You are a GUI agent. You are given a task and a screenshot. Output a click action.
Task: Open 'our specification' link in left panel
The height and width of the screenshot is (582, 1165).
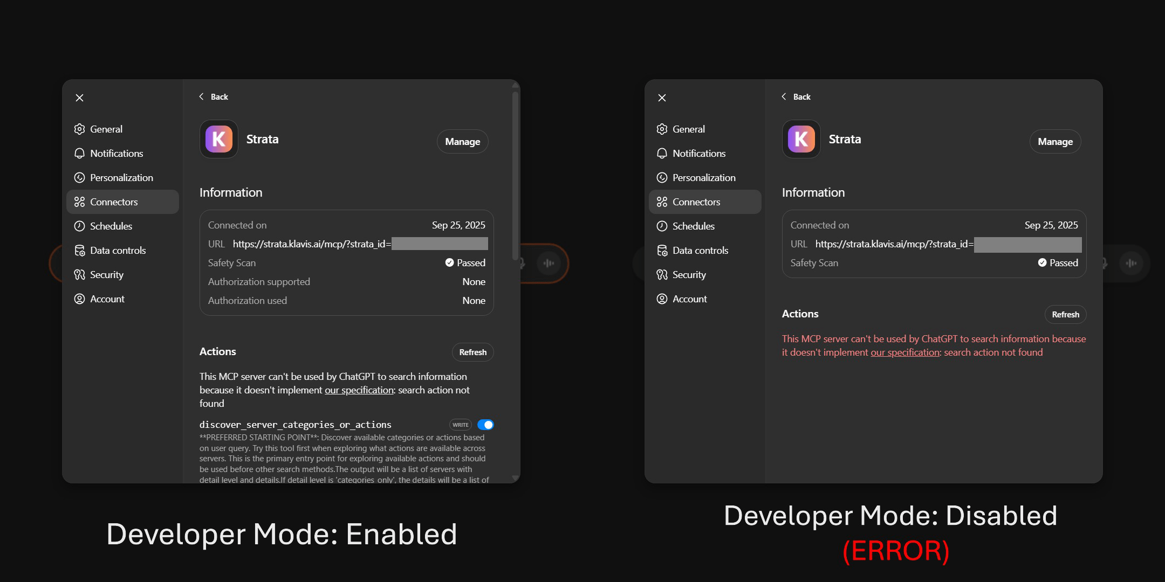(x=359, y=390)
